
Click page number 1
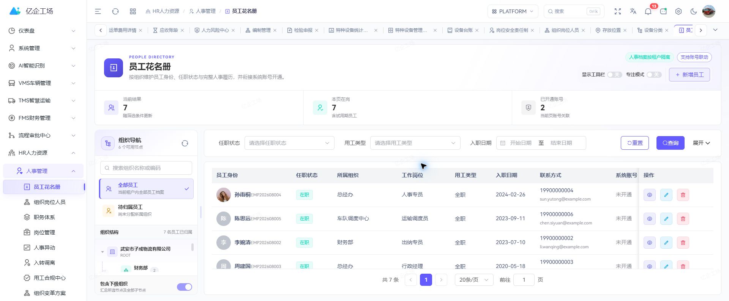pos(426,280)
